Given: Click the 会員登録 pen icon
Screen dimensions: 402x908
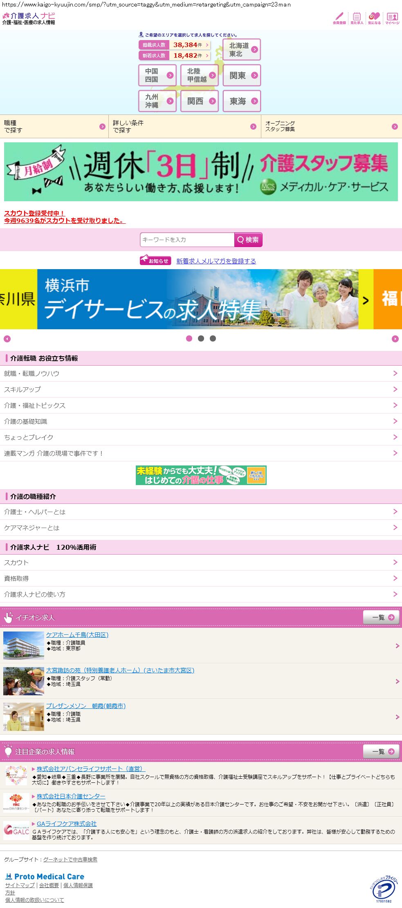Looking at the screenshot, I should click(339, 18).
